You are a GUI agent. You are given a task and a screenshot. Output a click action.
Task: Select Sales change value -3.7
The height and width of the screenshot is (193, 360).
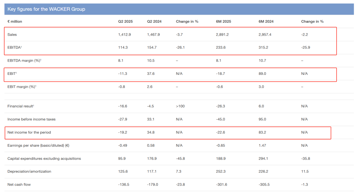(x=179, y=34)
